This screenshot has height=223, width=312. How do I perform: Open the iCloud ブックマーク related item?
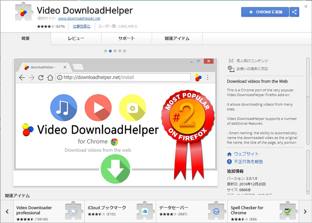[x=120, y=211]
